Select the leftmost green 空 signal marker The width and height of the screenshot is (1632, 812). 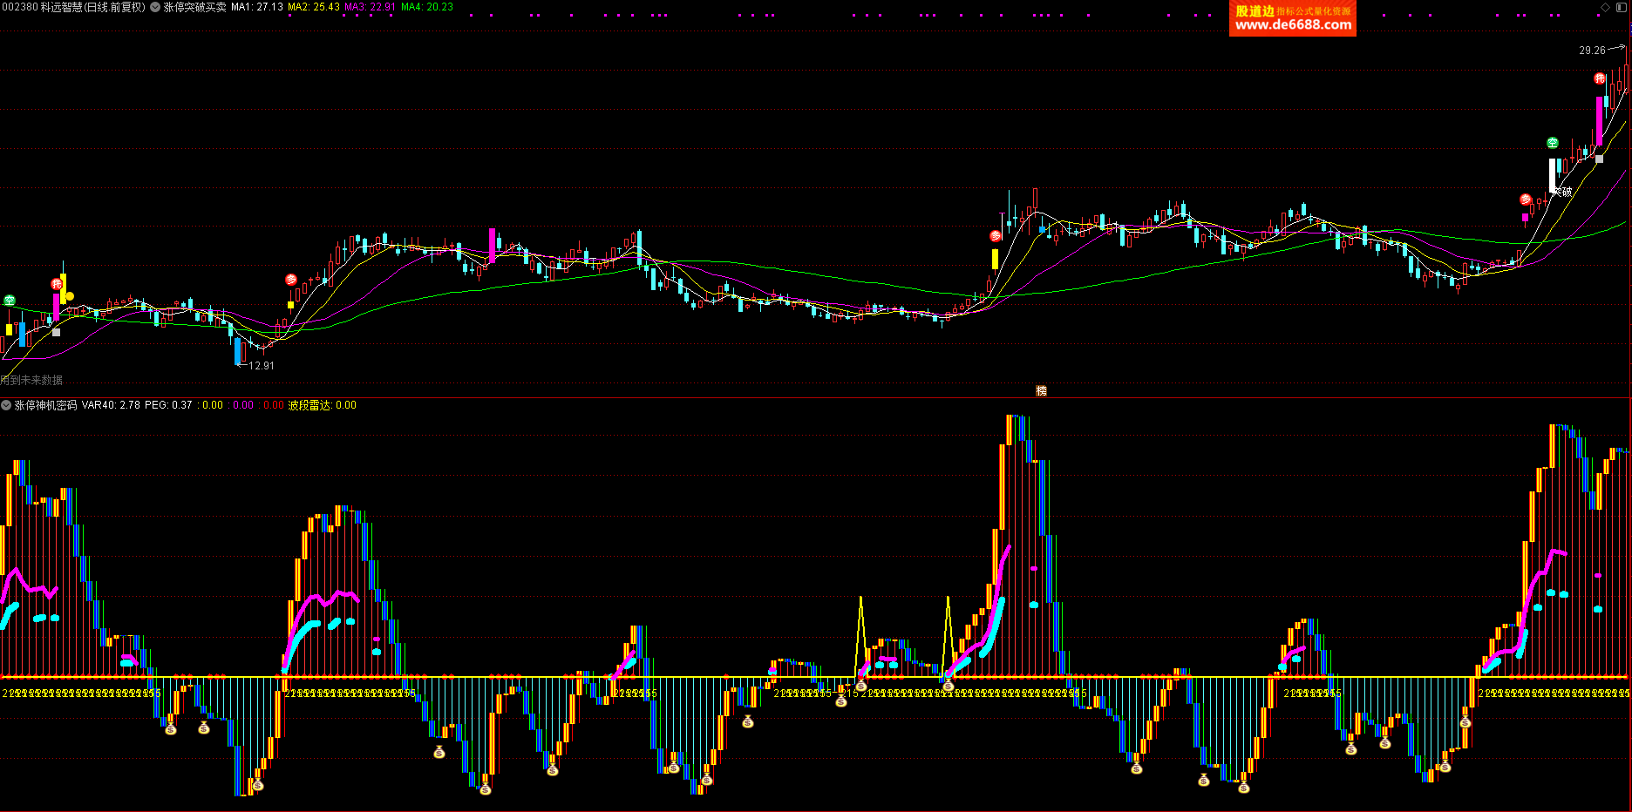10,301
